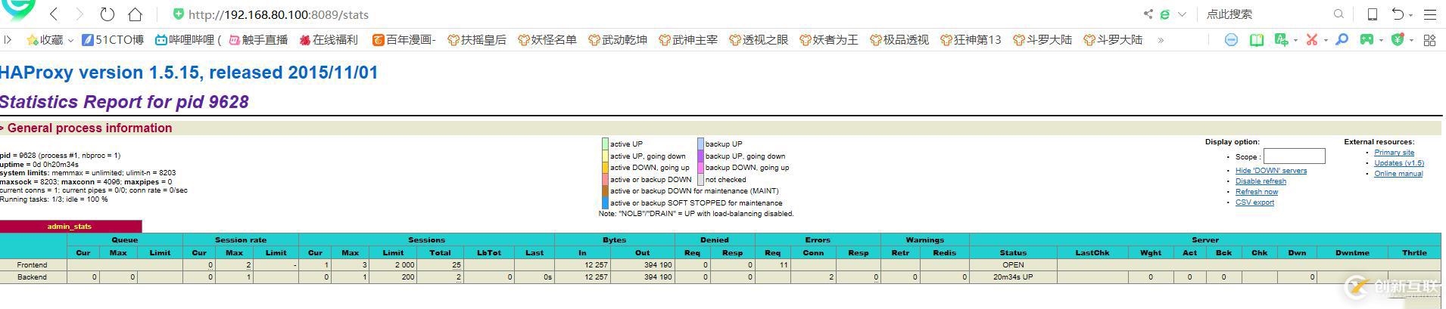The height and width of the screenshot is (309, 1446).
Task: Open the green book reading mode icon
Action: pyautogui.click(x=1257, y=39)
